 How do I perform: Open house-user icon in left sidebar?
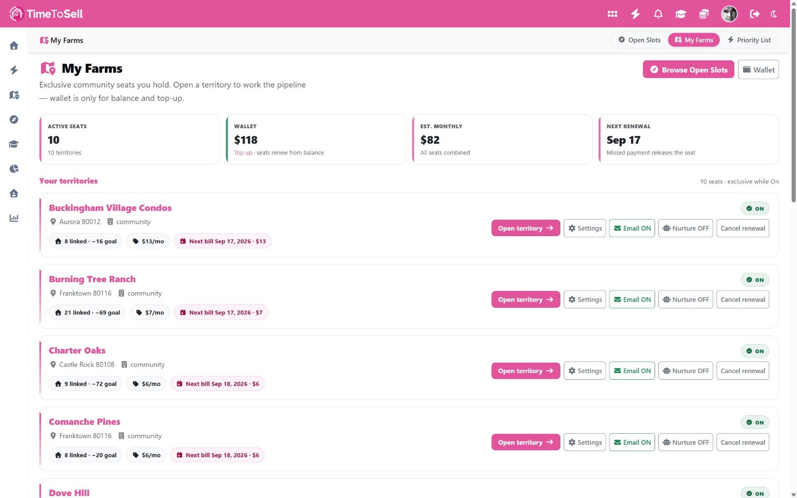coord(14,193)
